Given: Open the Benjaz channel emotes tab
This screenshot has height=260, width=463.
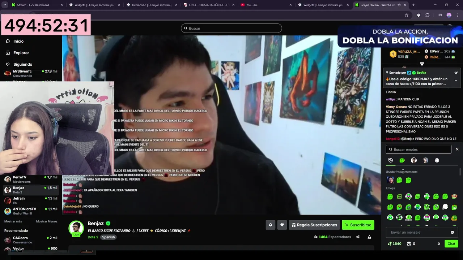Looking at the screenshot, I should [414, 160].
